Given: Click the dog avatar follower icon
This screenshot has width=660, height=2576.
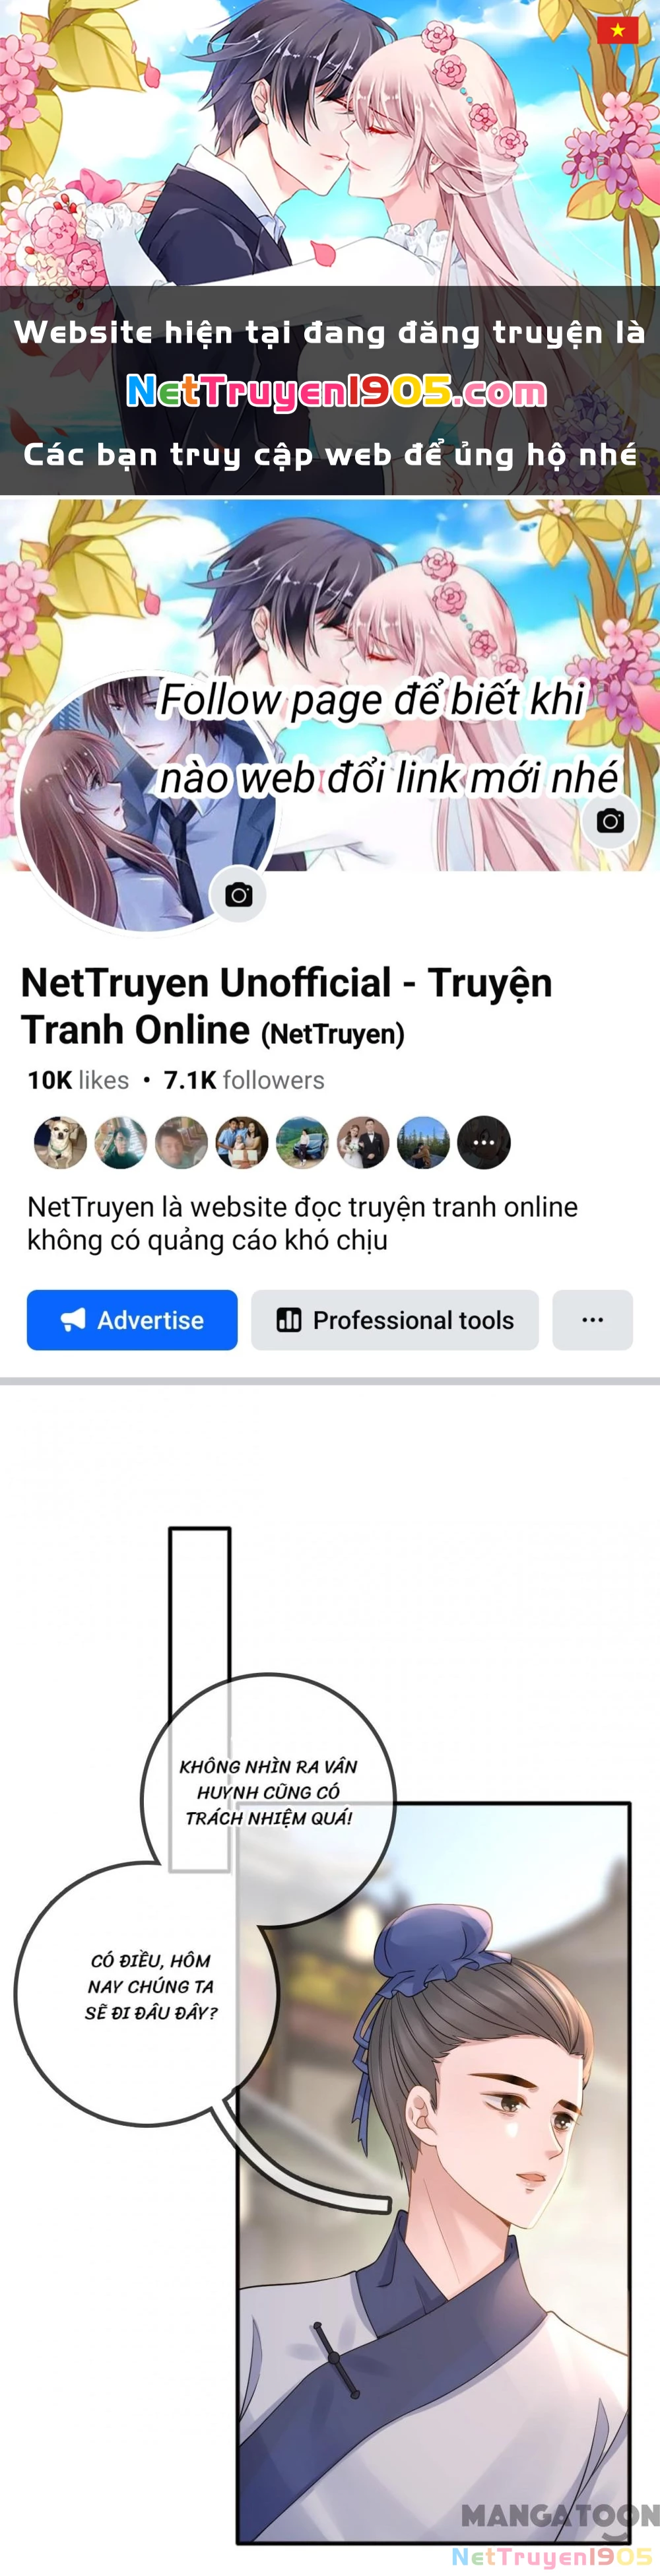Looking at the screenshot, I should [60, 1142].
